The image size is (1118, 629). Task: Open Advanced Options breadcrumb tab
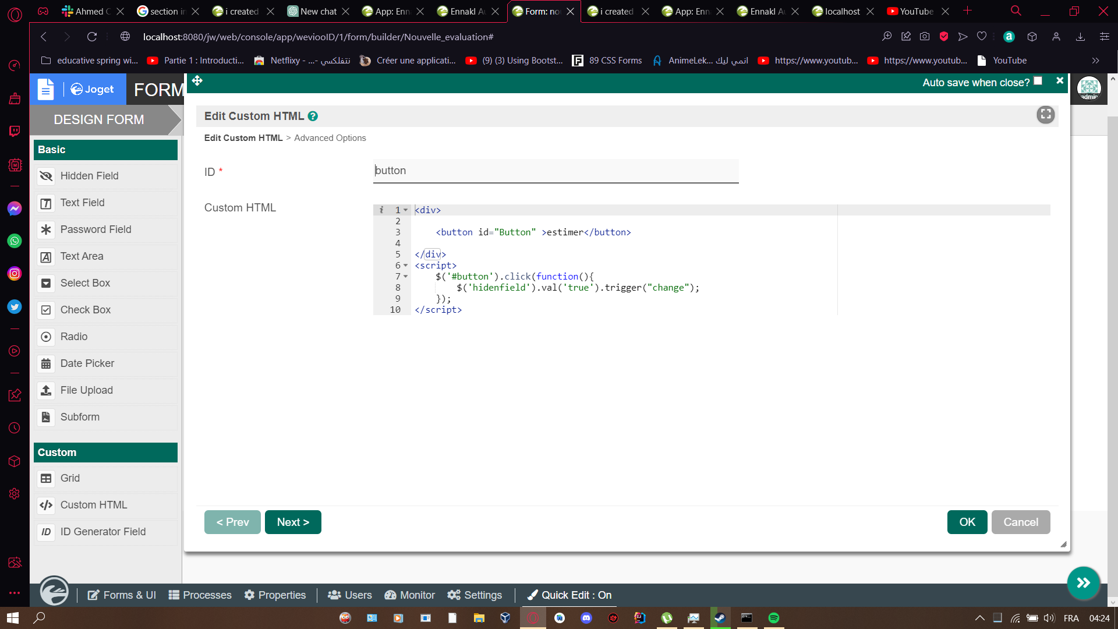pos(330,138)
